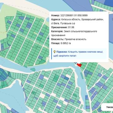Open the 'Умов…' legend button at corner
The height and width of the screenshot is (113, 113).
click(x=107, y=107)
